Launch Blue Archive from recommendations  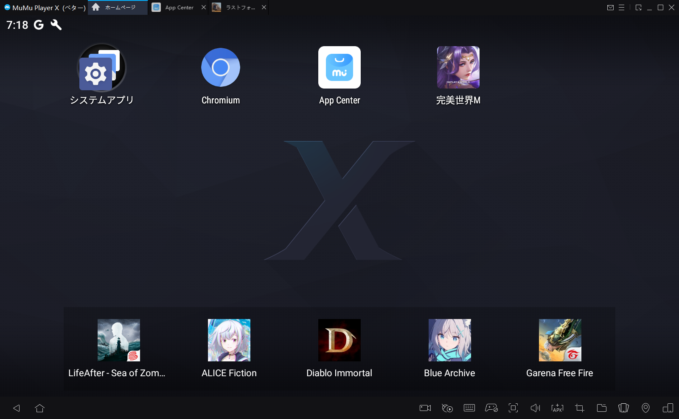pos(450,340)
